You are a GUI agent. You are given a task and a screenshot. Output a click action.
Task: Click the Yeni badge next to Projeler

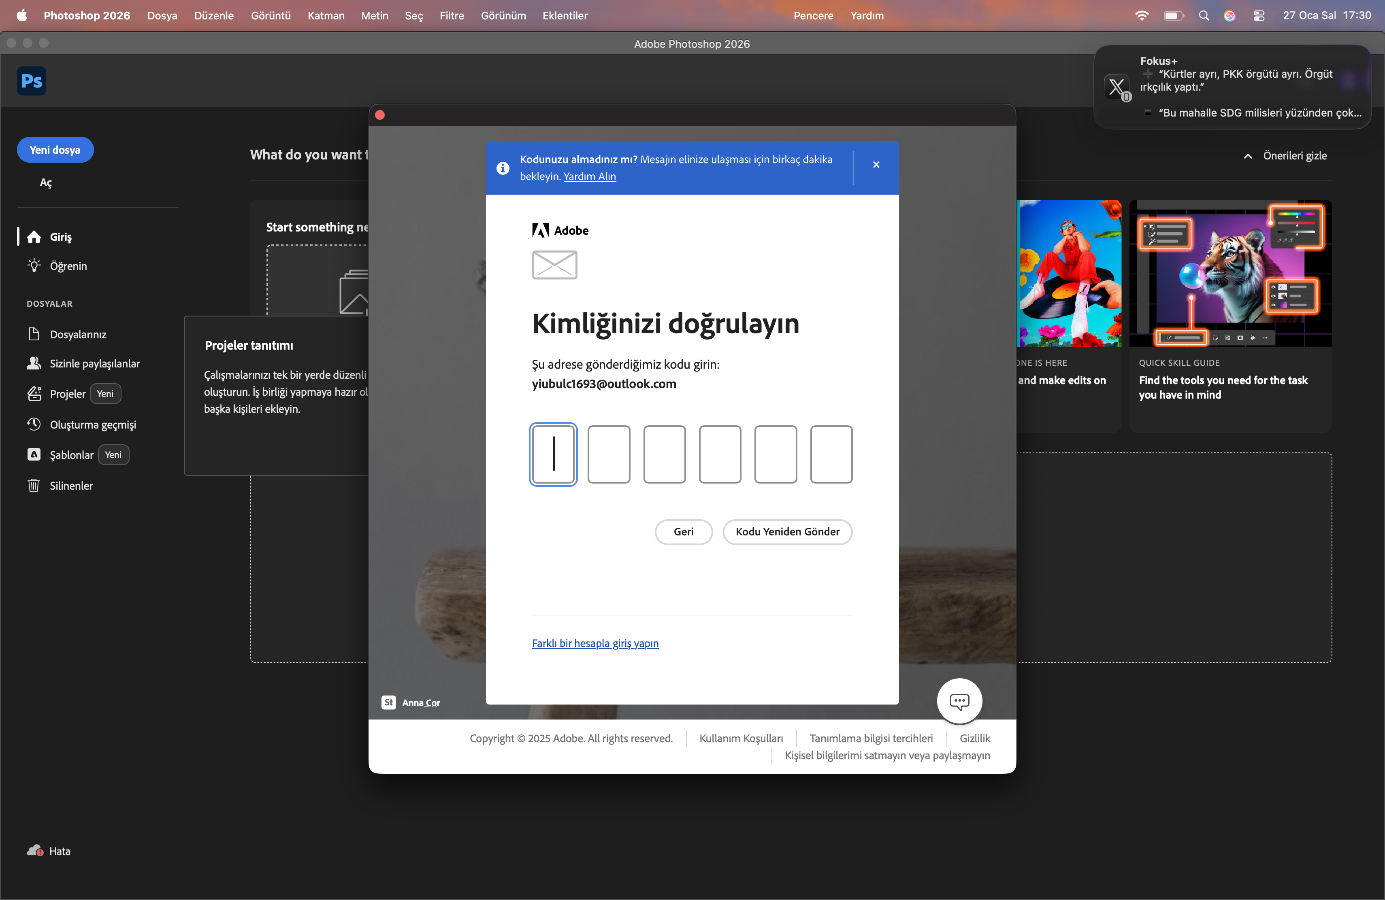coord(105,394)
